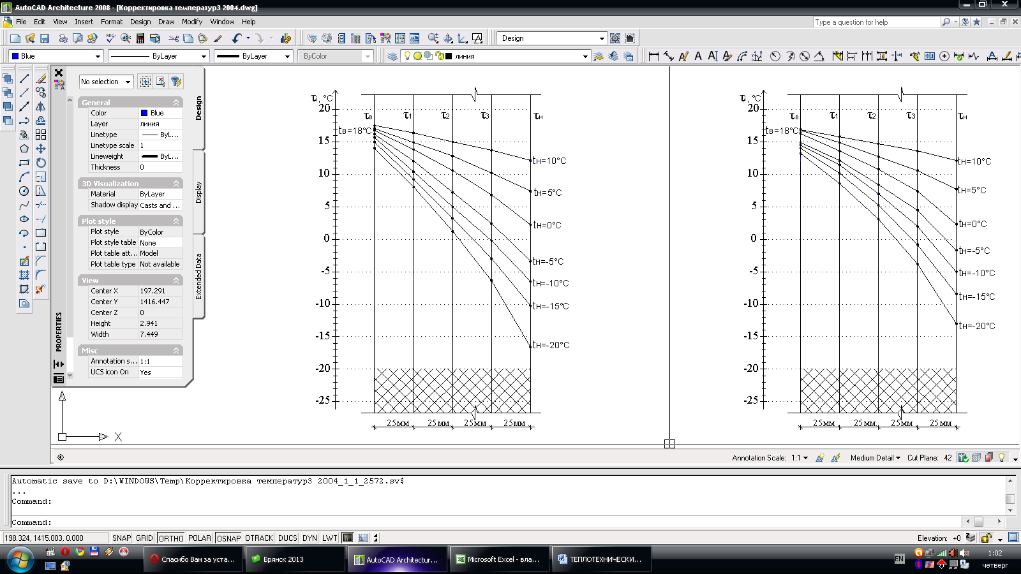Open the Insert menu
The width and height of the screenshot is (1021, 574).
coord(84,22)
